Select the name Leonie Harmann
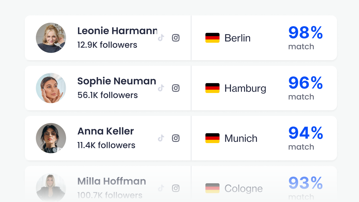Viewport: 359px width, 202px height. click(x=117, y=31)
